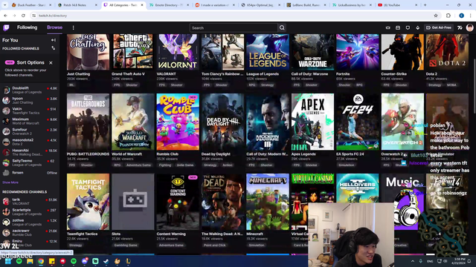Close the All Categories Twitch tab
The image size is (476, 267).
[x=142, y=5]
